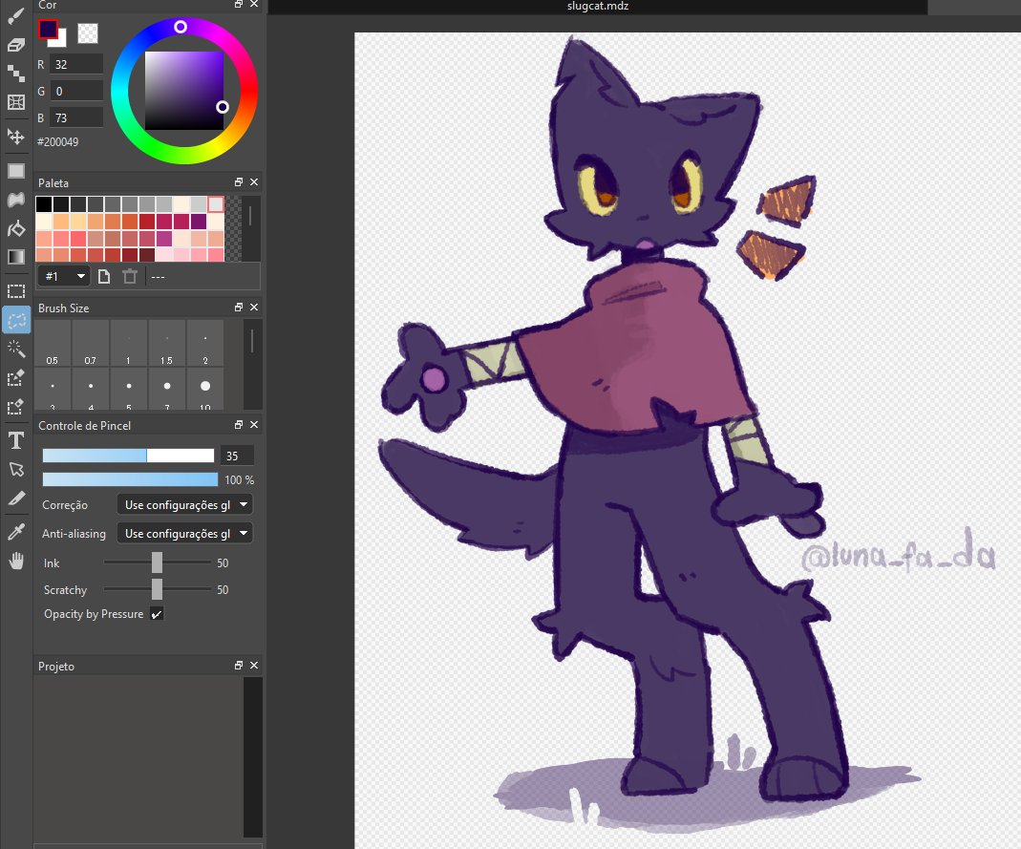The image size is (1021, 849).
Task: Select the Text tool
Action: [x=15, y=441]
